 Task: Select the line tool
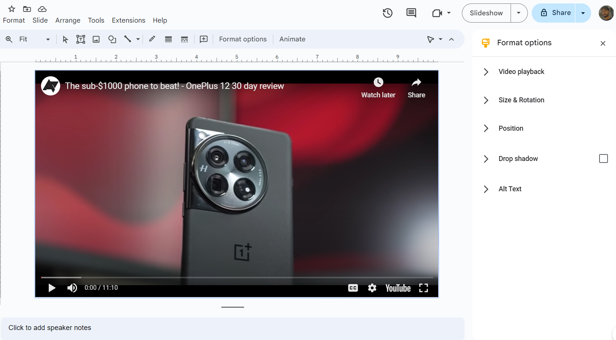(x=128, y=39)
